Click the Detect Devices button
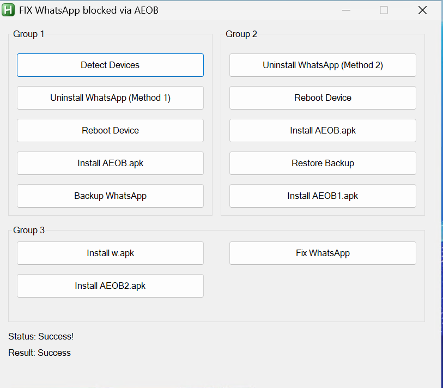The height and width of the screenshot is (388, 443). coord(110,65)
